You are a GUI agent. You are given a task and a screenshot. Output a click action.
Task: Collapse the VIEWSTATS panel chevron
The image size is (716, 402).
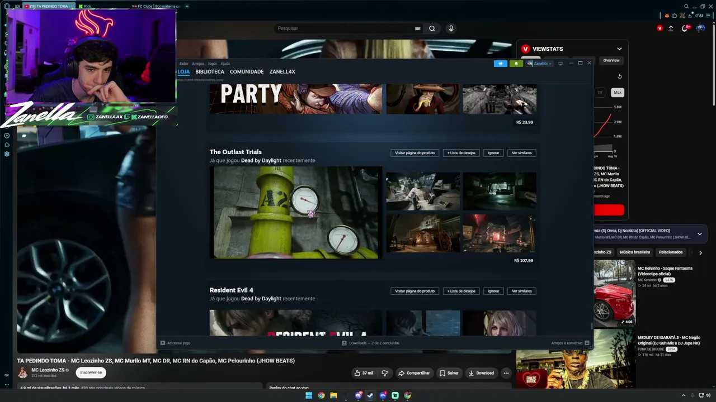click(x=619, y=49)
